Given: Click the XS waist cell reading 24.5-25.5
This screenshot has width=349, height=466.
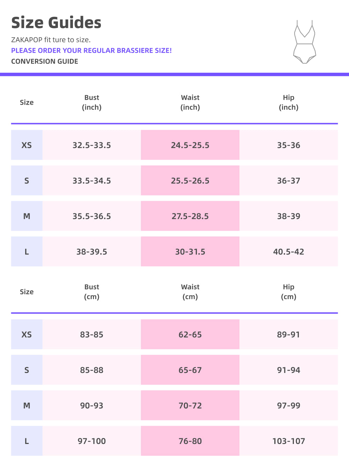Looking at the screenshot, I should 190,145.
